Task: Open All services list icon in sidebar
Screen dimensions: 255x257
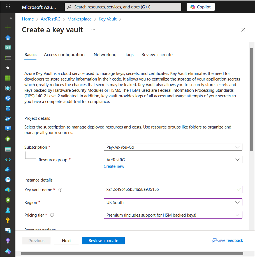Action: pyautogui.click(x=8, y=58)
